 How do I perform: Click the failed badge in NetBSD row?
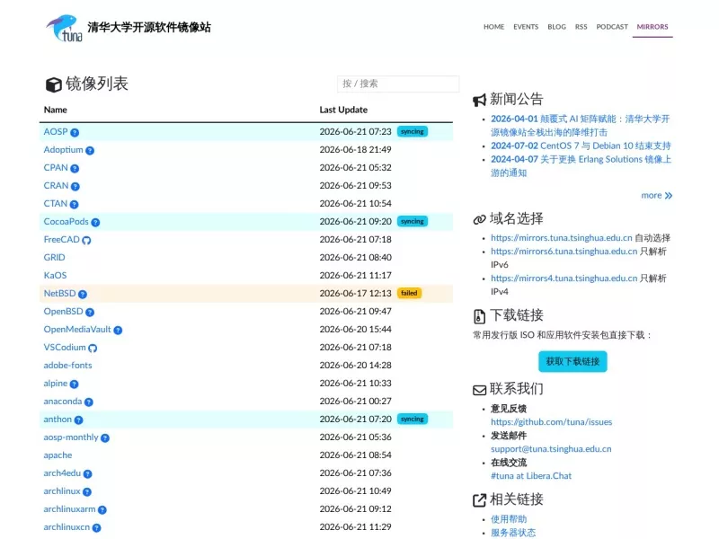[409, 294]
